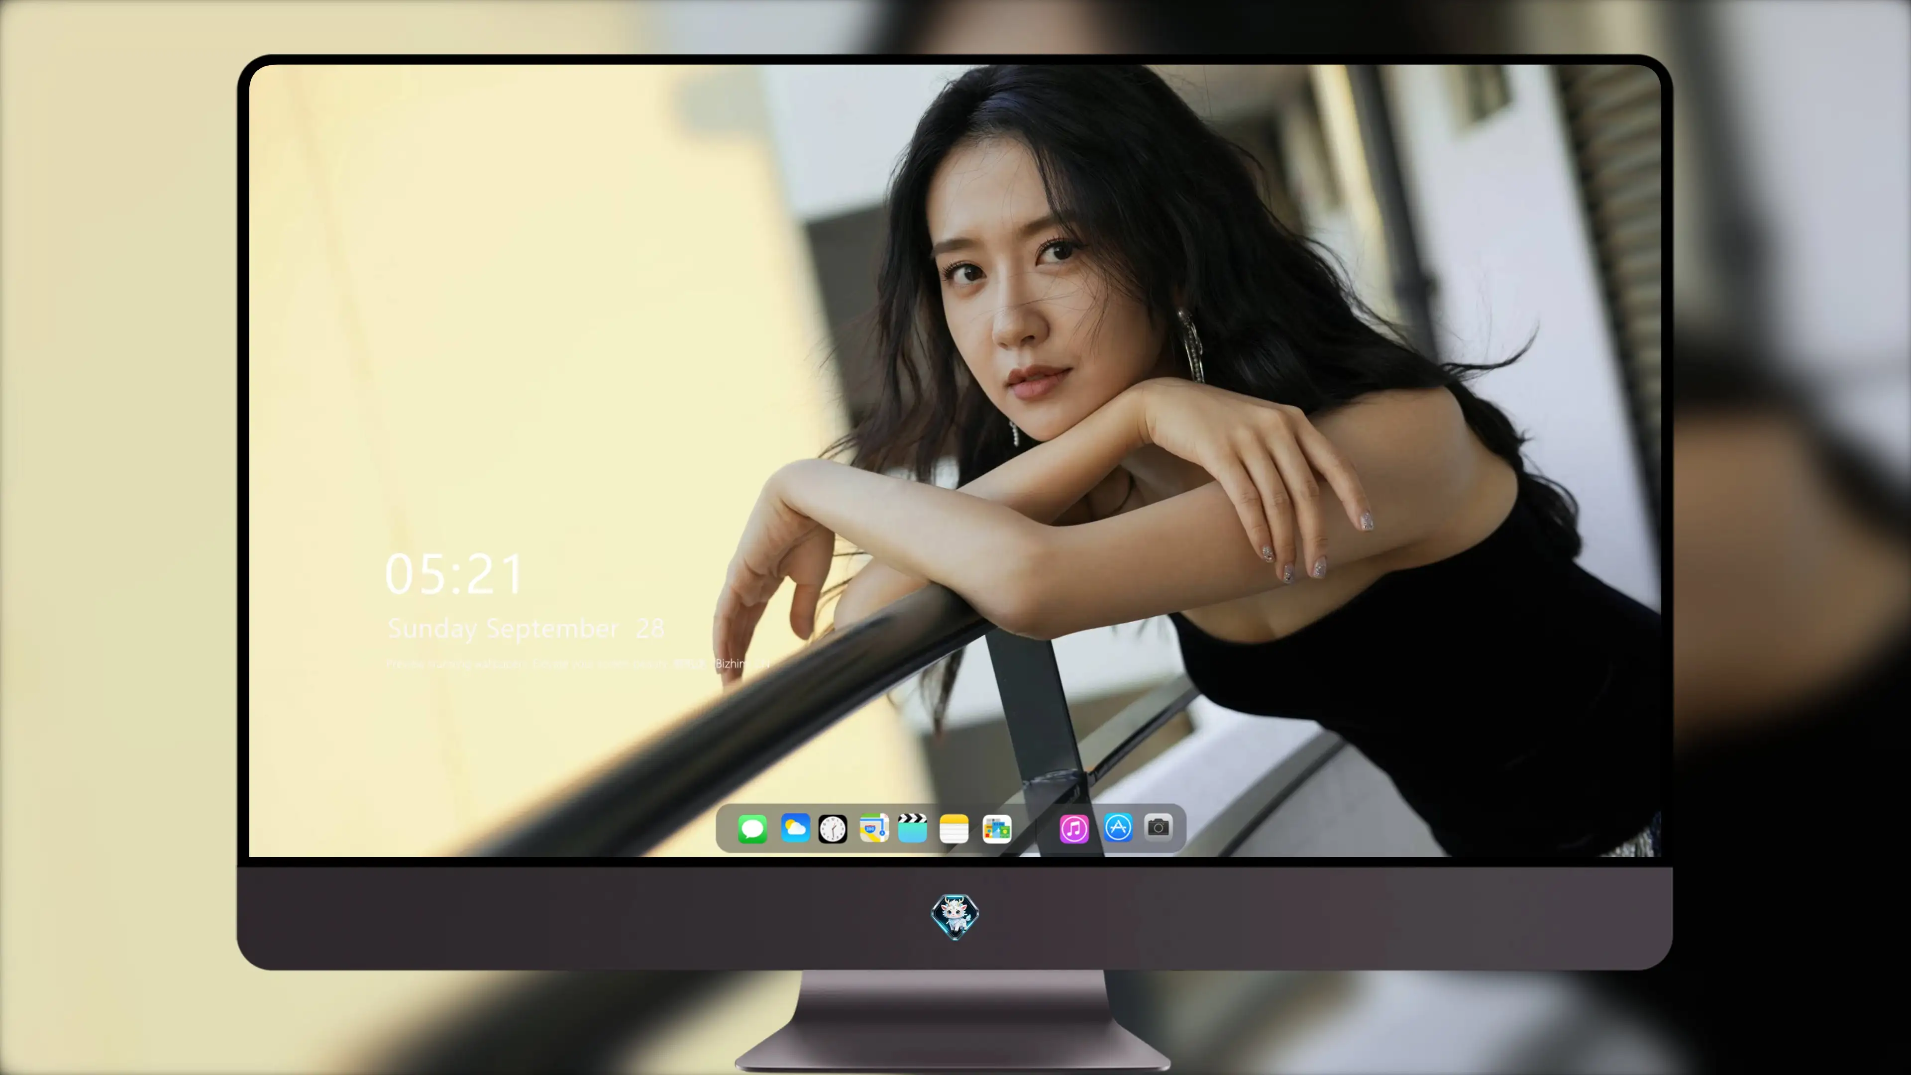Click the dragon logo on the monitor chin
This screenshot has height=1075, width=1911.
(955, 917)
